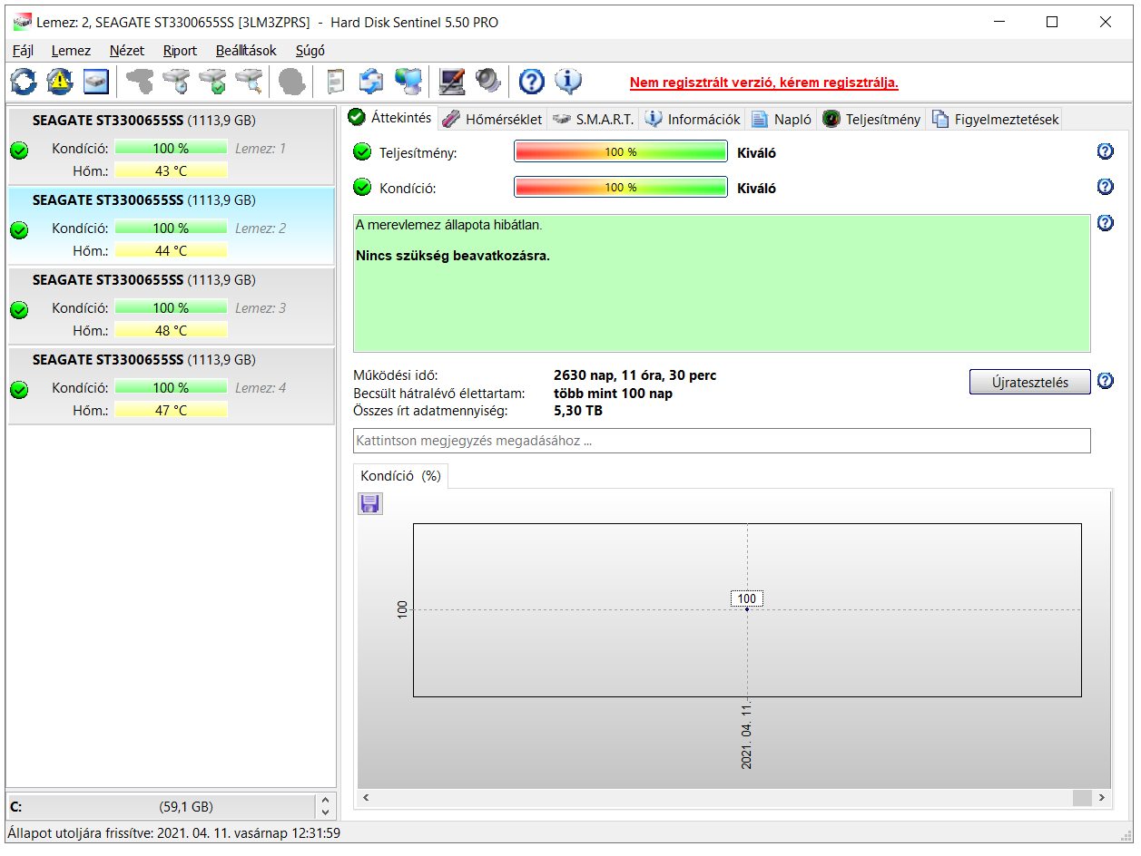The height and width of the screenshot is (856, 1141).
Task: Open the Lemez menu
Action: point(71,51)
